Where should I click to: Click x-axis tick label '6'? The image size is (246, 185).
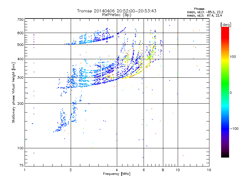tap(144, 170)
